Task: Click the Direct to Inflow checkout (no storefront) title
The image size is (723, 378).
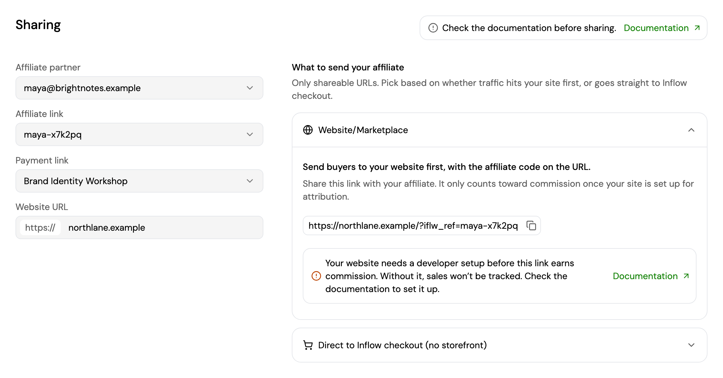Action: [x=402, y=345]
